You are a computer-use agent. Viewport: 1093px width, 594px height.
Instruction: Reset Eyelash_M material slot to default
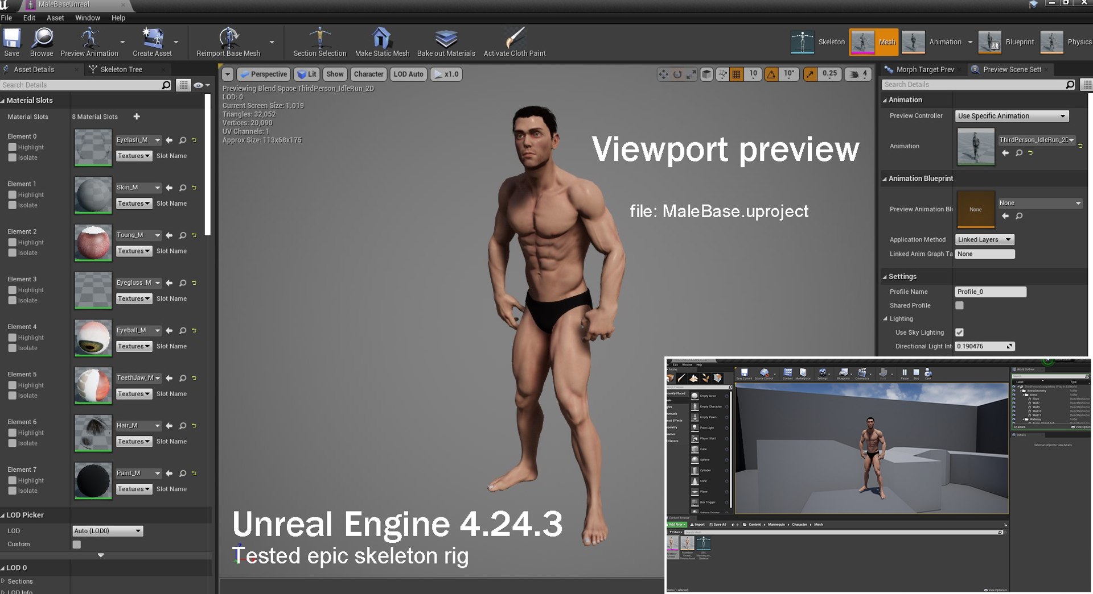click(x=194, y=140)
